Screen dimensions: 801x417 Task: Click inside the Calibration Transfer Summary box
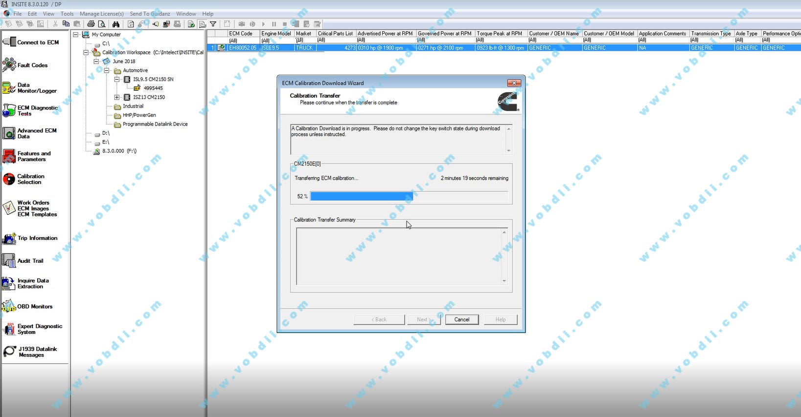tap(398, 256)
